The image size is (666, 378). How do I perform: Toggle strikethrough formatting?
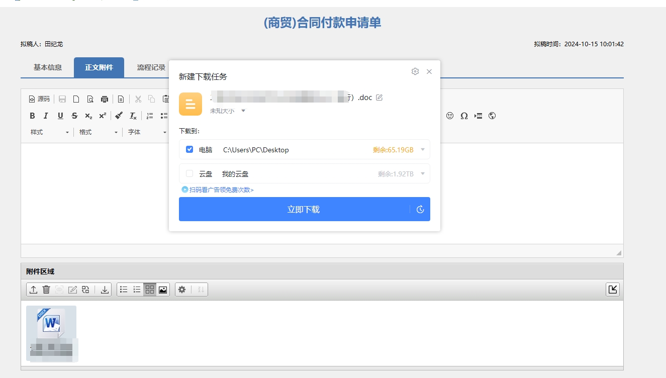(74, 116)
